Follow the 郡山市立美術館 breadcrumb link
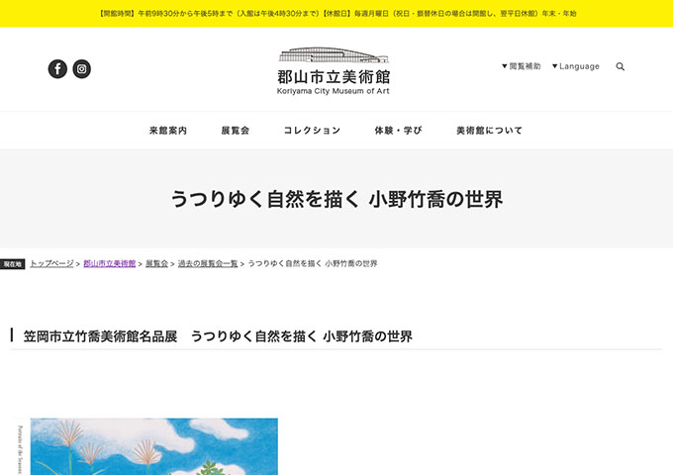The image size is (673, 475). tap(110, 263)
